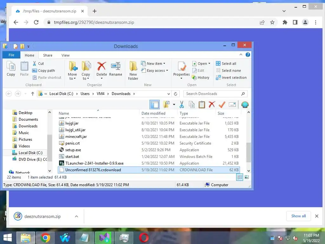Expand the Open button dropdown arrow
Viewport: 325px width, 244px height.
pyautogui.click(x=209, y=64)
